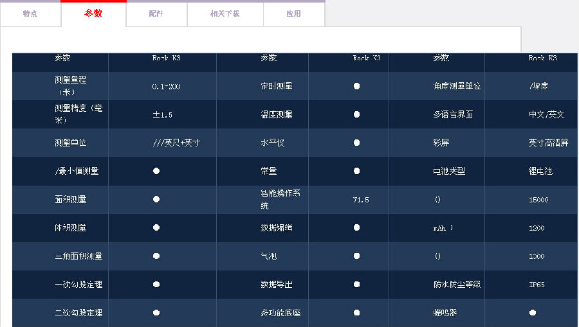579x327 pixels.
Task: Click the white dot for 定时测量
Action: pyautogui.click(x=356, y=87)
